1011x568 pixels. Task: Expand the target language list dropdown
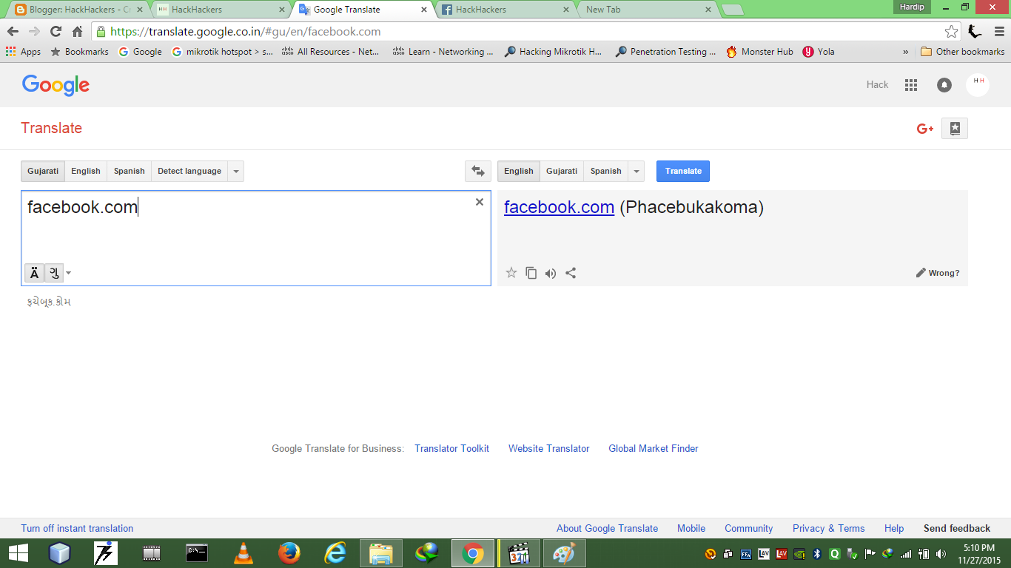coord(637,171)
